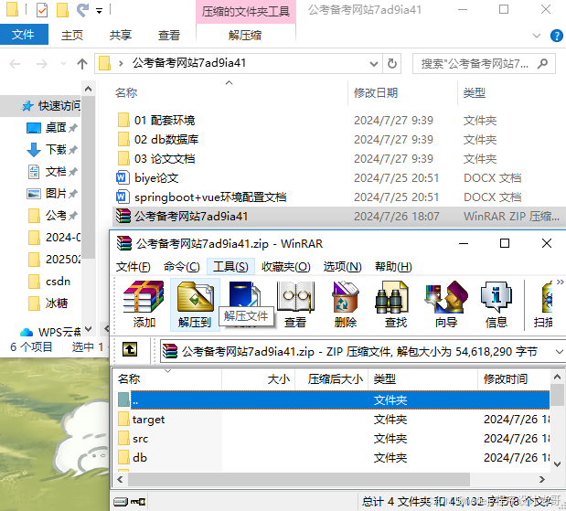Click the virus Scan (扫描) toolbar icon
The image size is (566, 511).
point(544,303)
